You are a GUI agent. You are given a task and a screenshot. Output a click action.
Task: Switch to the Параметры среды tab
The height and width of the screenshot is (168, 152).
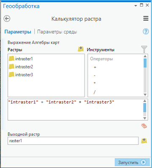click(57, 32)
